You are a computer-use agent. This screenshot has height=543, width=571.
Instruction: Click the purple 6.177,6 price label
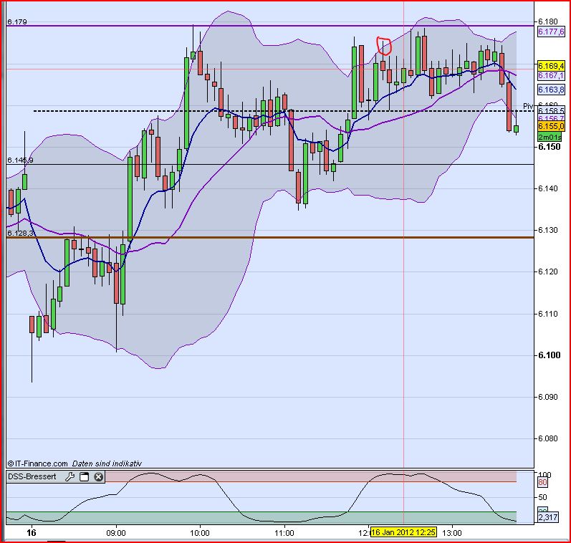(551, 32)
